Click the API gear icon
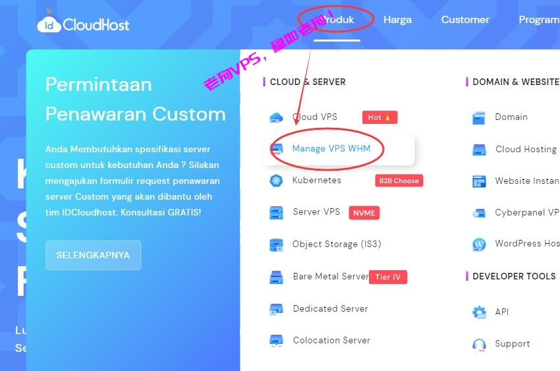The height and width of the screenshot is (371, 560). [x=479, y=312]
